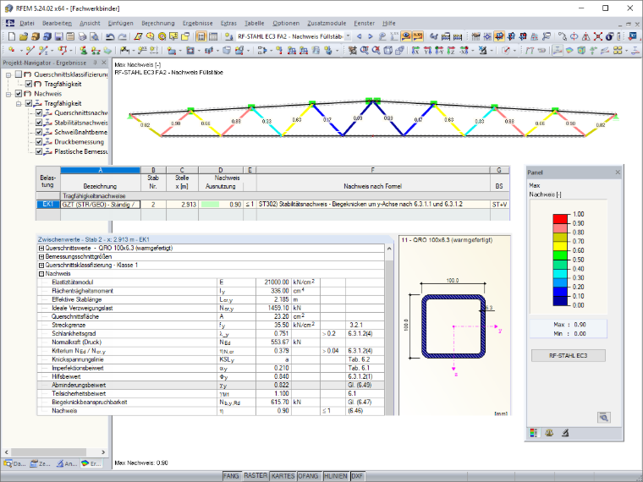This screenshot has height=482, width=643.
Task: Open the Datei menu
Action: [x=27, y=24]
